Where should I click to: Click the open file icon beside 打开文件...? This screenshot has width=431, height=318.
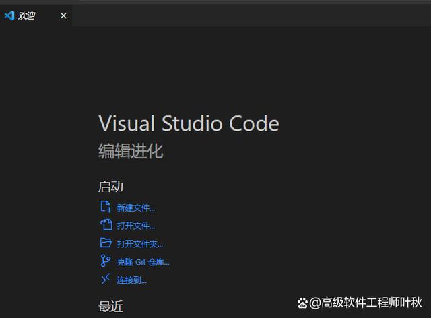tap(106, 225)
